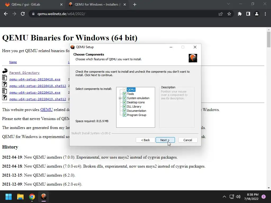Click the greyed QEMU component checkbox

124,90
